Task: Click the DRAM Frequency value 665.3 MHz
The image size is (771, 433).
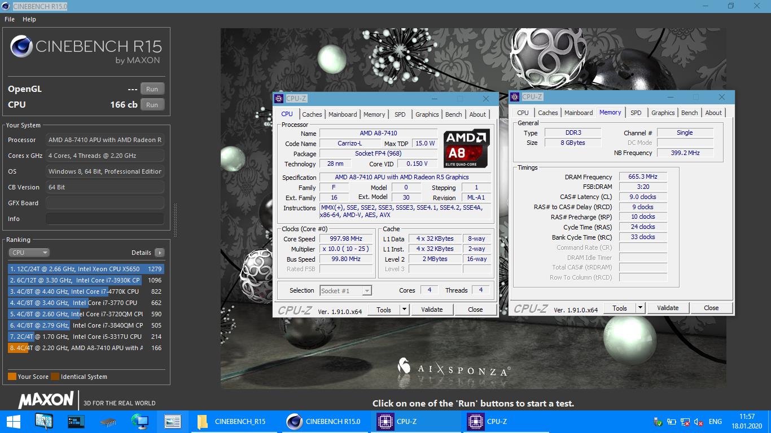Action: coord(643,177)
